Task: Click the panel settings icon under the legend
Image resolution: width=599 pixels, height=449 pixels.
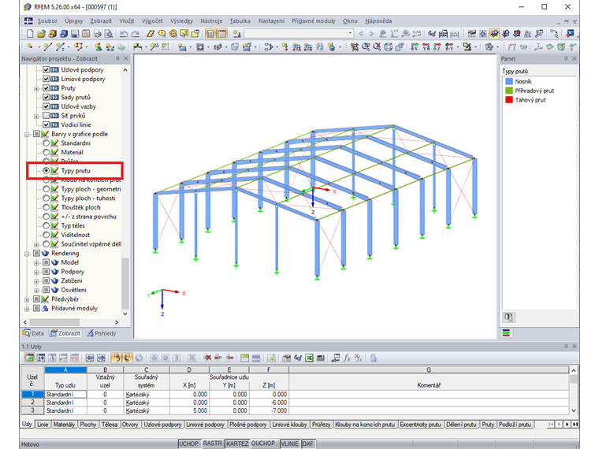Action: coord(509,317)
